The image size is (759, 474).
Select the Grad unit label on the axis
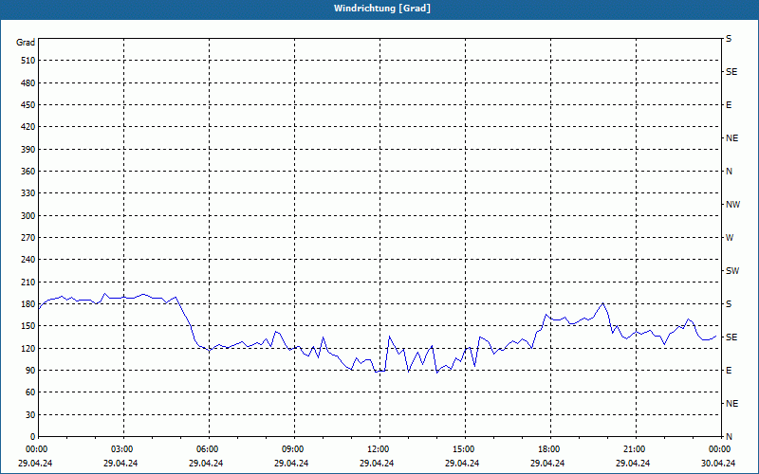coord(26,43)
